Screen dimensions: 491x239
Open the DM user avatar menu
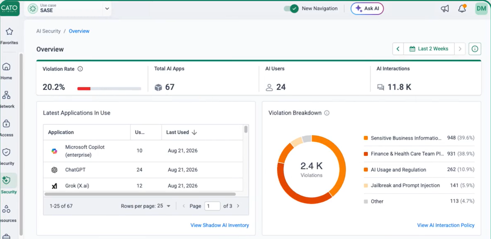(481, 9)
